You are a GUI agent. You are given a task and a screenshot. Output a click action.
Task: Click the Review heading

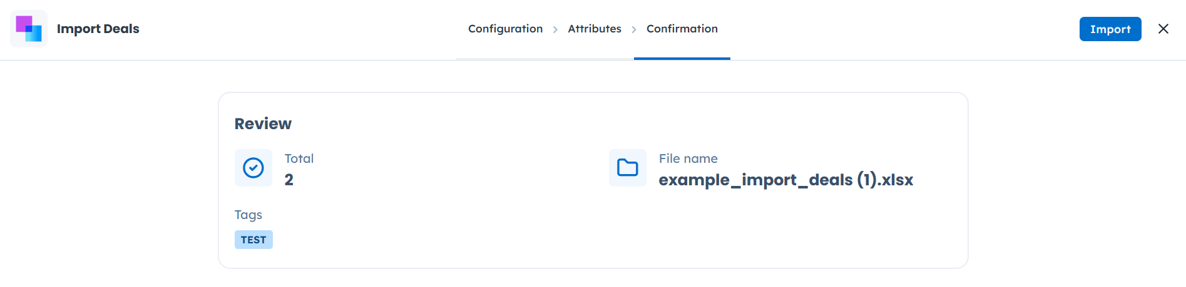(263, 124)
